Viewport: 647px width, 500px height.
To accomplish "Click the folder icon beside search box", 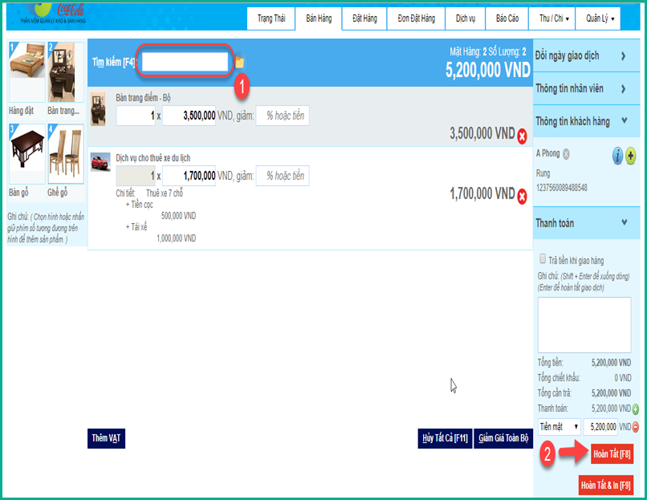I will 239,62.
